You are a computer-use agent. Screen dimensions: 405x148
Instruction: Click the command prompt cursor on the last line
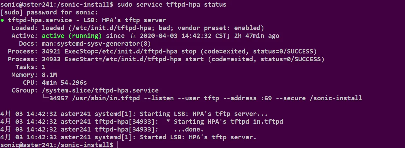(x=117, y=145)
